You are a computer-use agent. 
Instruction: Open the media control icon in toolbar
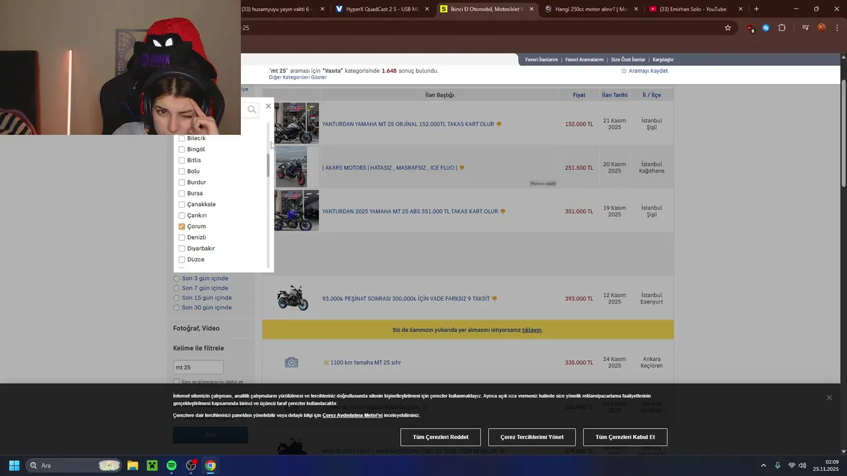pyautogui.click(x=805, y=28)
